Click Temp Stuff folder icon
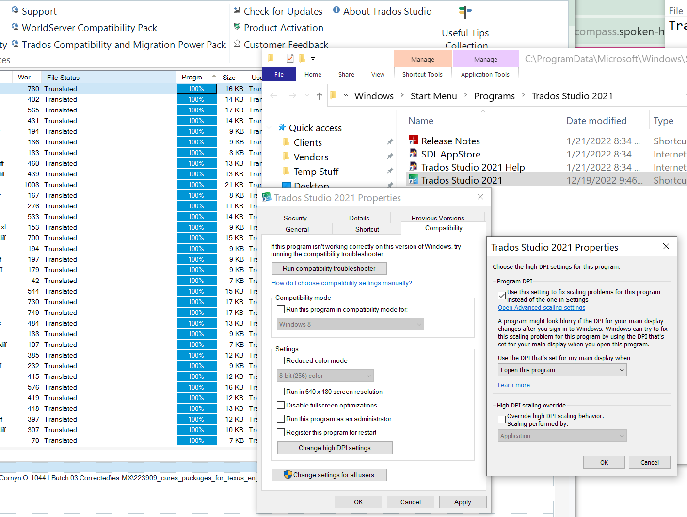Image resolution: width=687 pixels, height=517 pixels. click(x=286, y=171)
